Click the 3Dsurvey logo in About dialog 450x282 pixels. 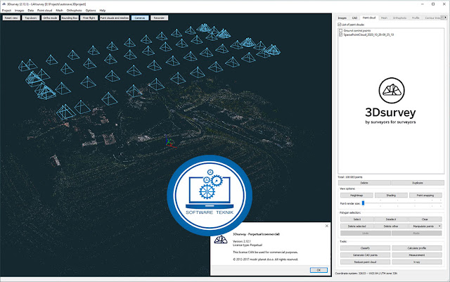pos(221,239)
